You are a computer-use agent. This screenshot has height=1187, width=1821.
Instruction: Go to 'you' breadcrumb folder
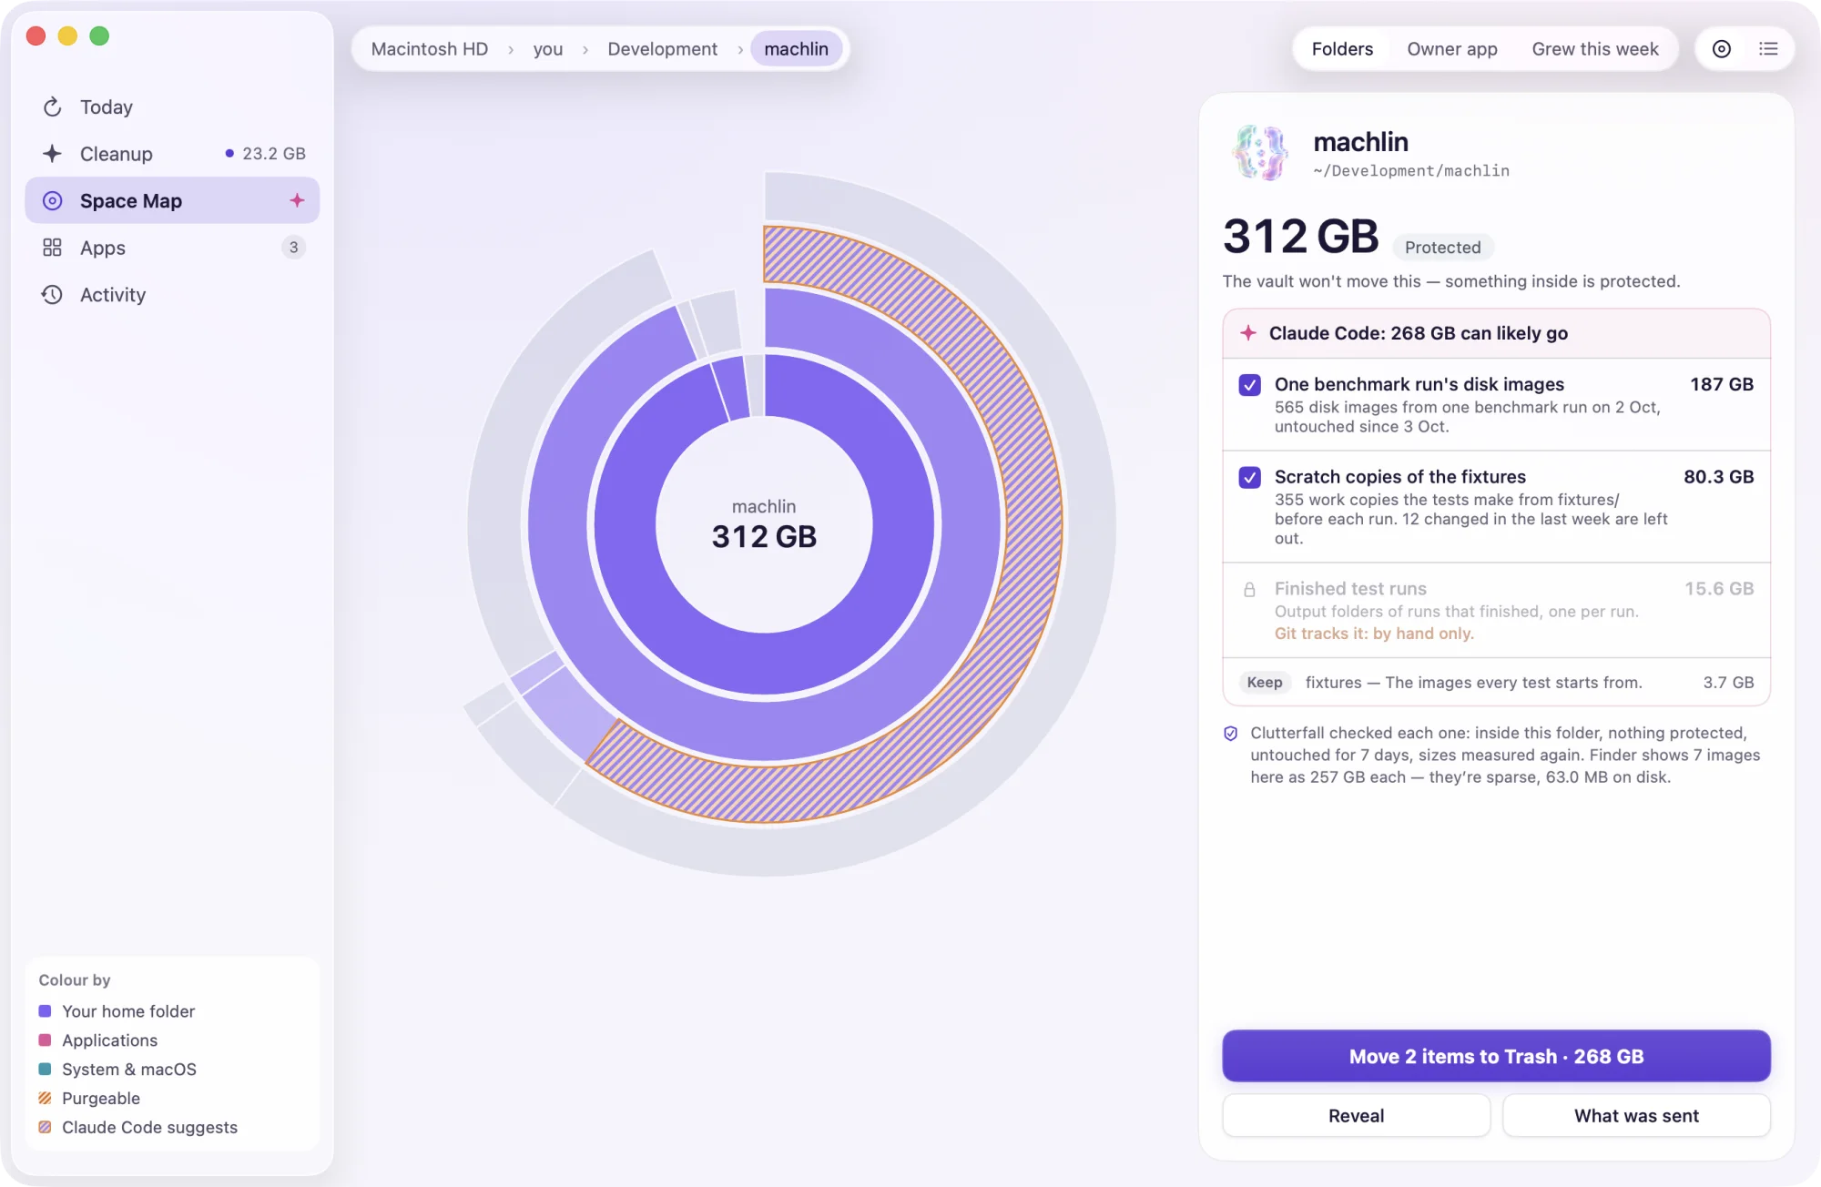547,49
